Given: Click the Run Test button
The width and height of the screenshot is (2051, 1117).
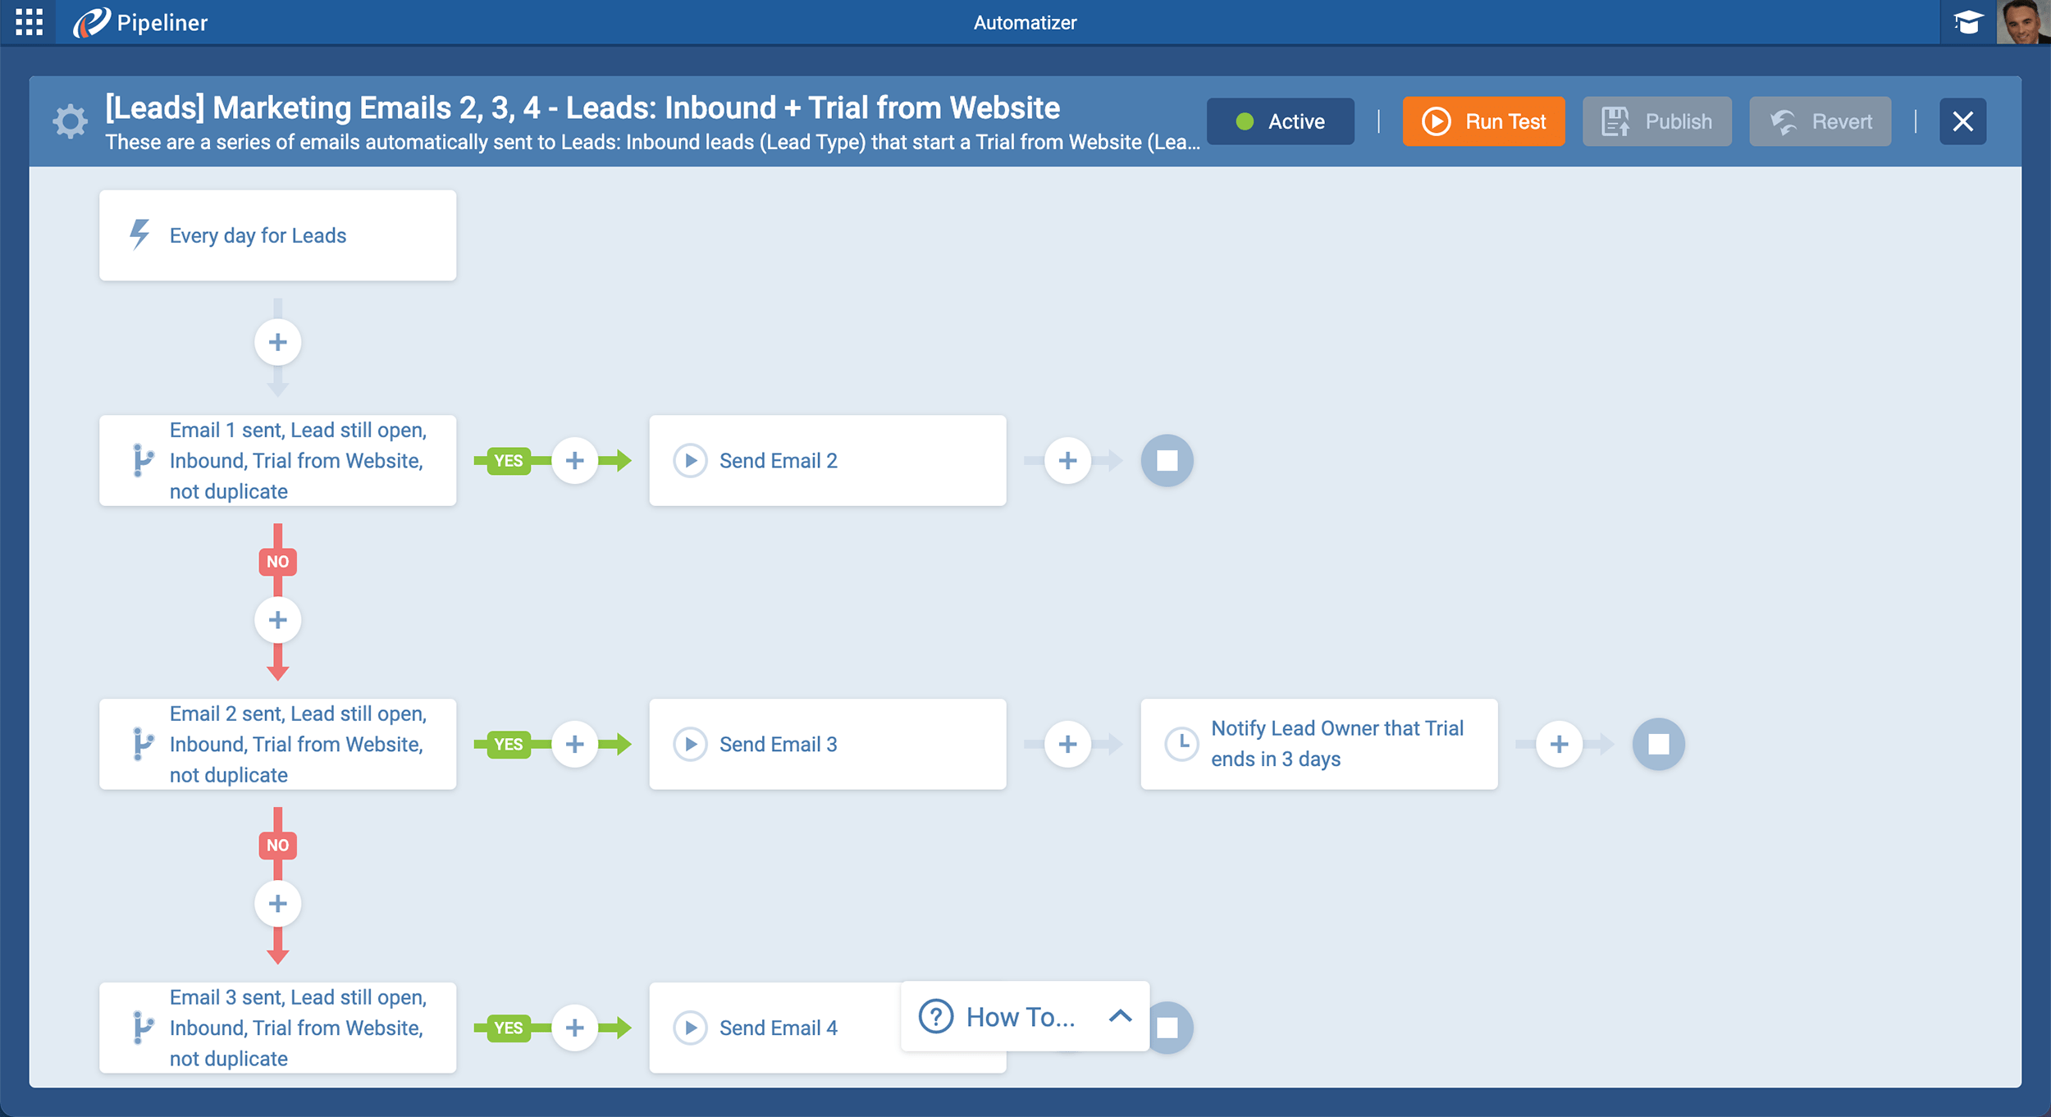Looking at the screenshot, I should pyautogui.click(x=1480, y=121).
